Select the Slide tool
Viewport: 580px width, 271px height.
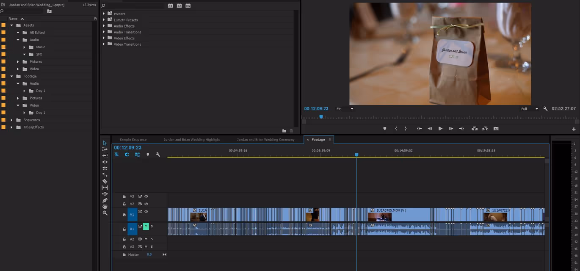click(105, 194)
